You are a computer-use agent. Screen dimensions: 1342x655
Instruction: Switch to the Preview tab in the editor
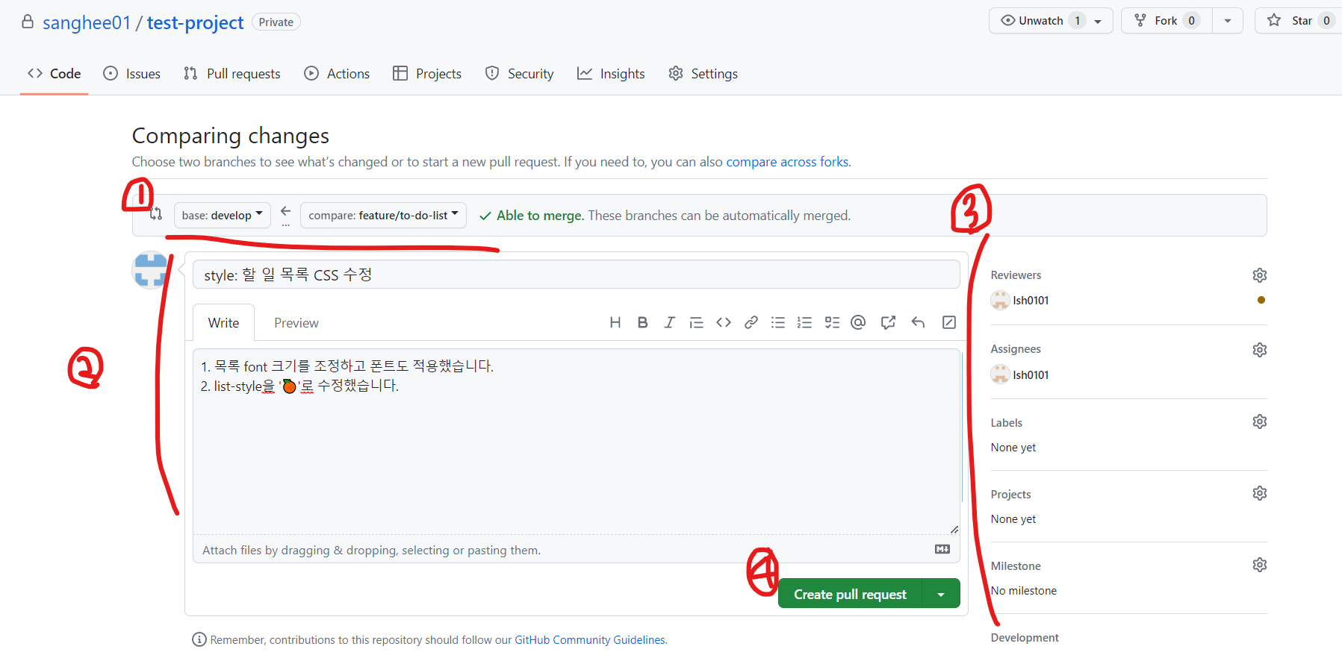296,322
